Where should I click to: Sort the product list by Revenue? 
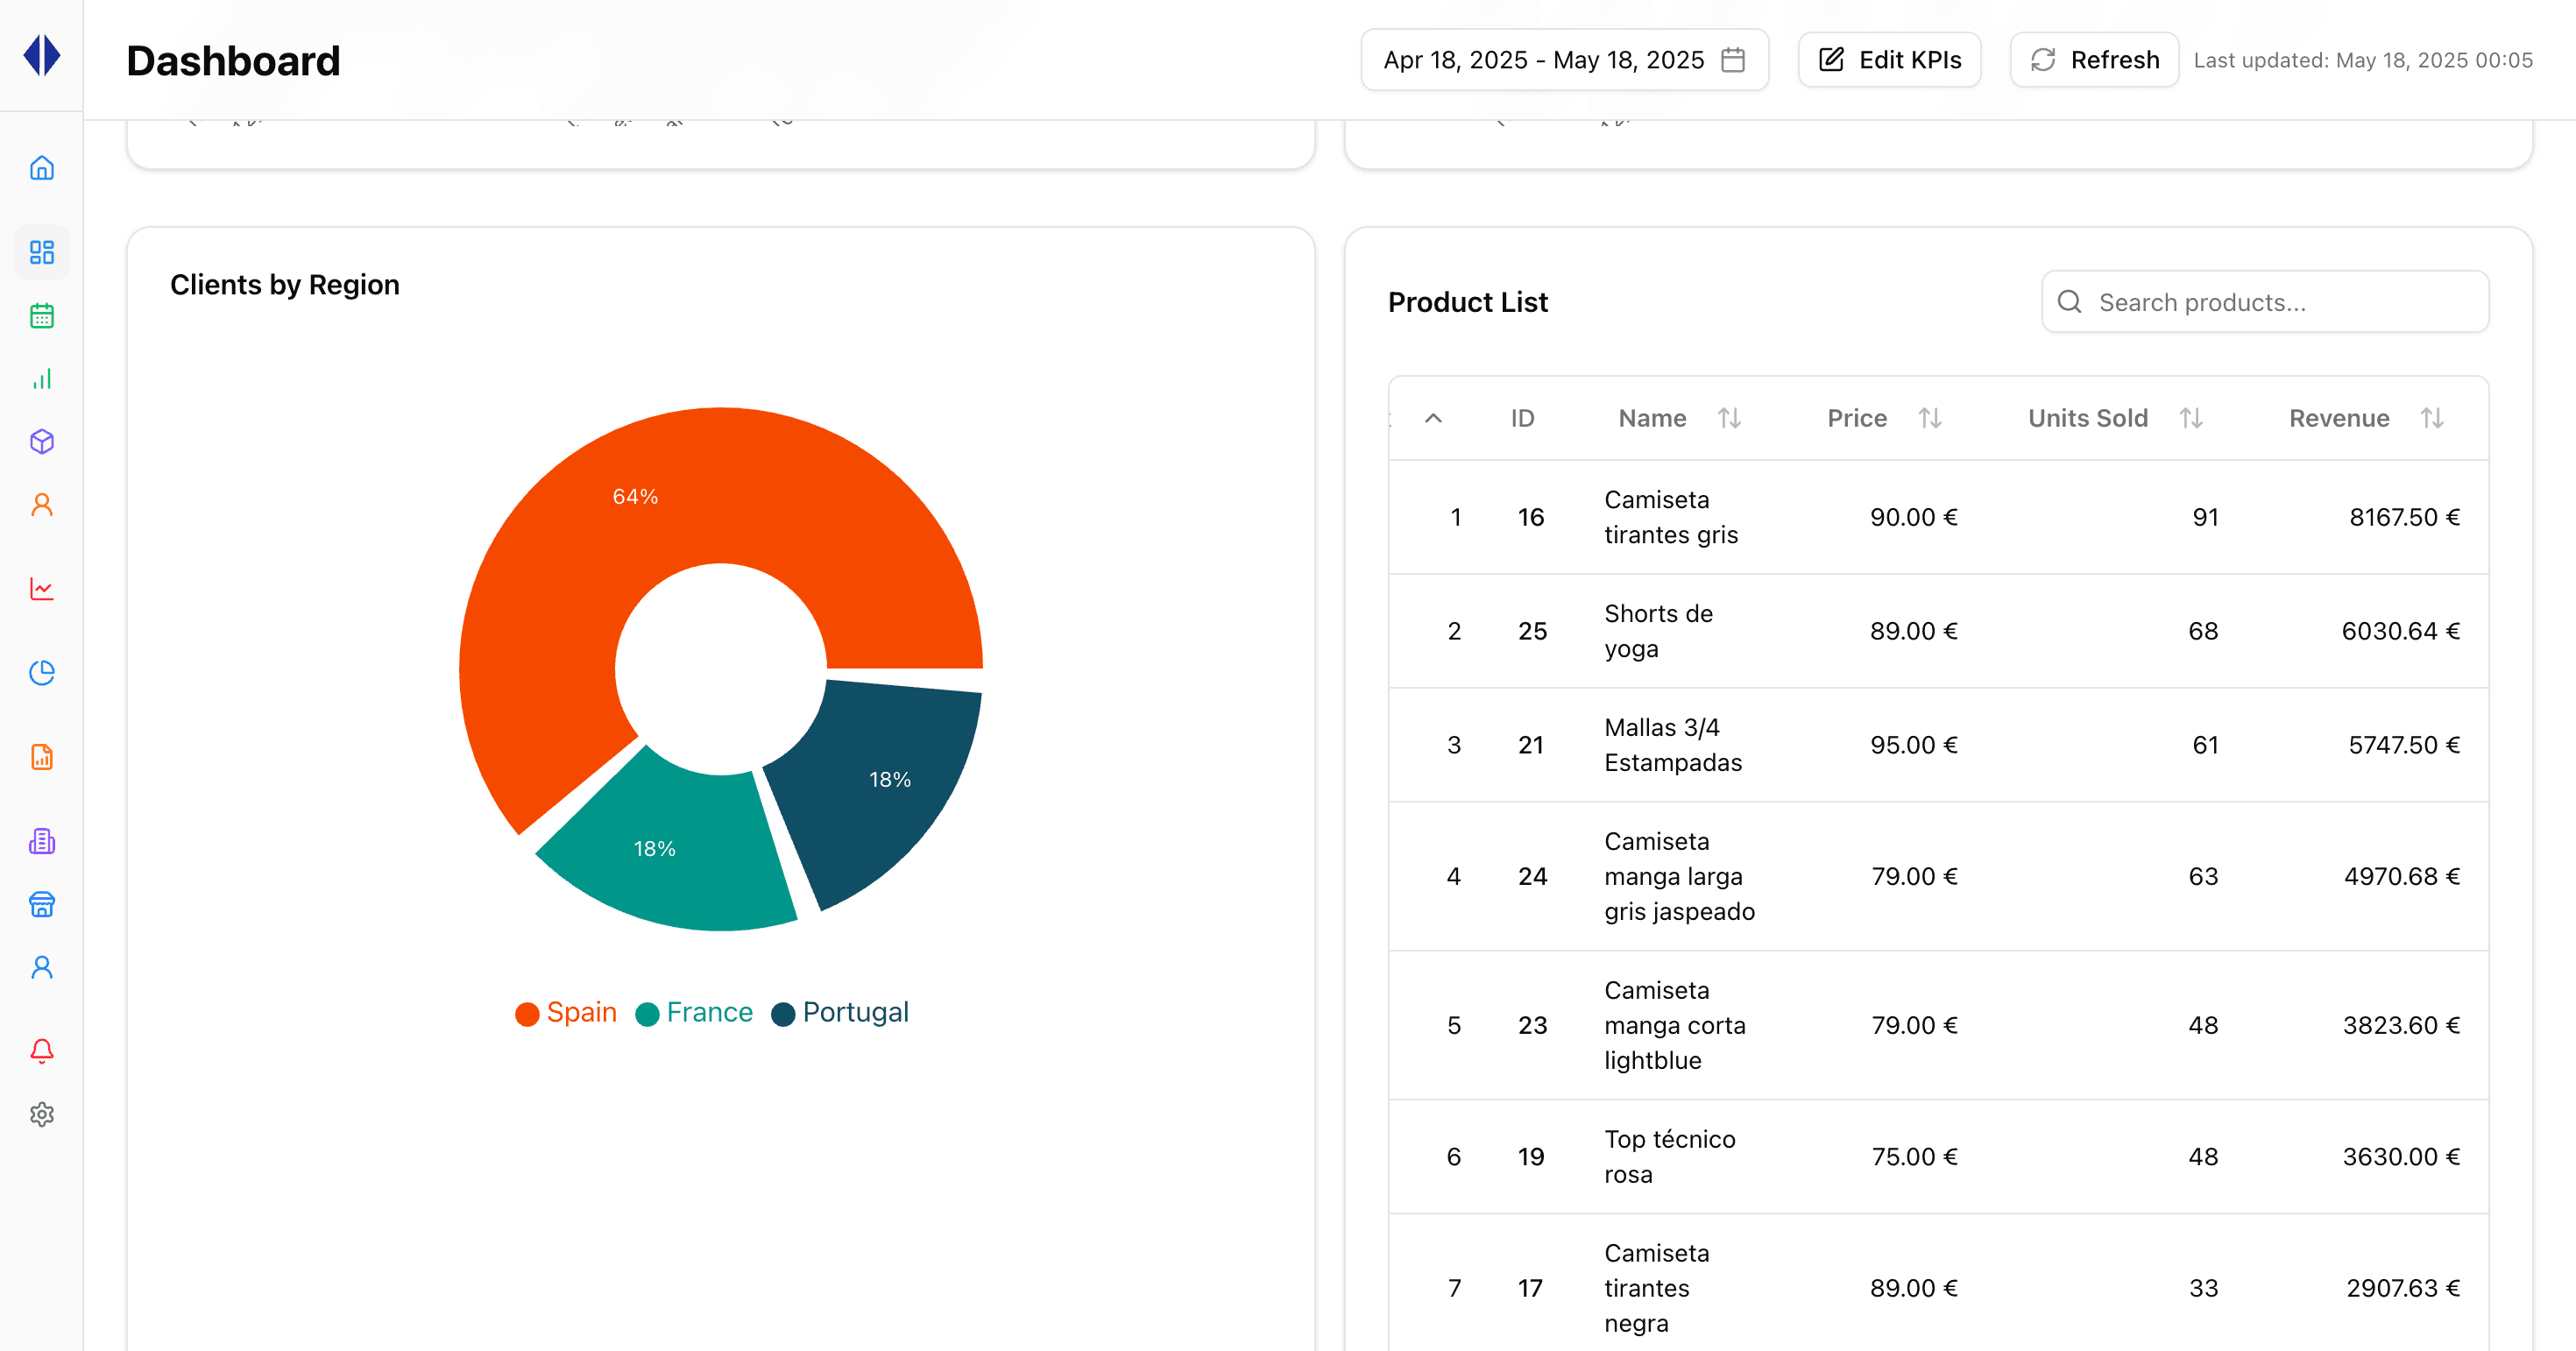point(2433,418)
